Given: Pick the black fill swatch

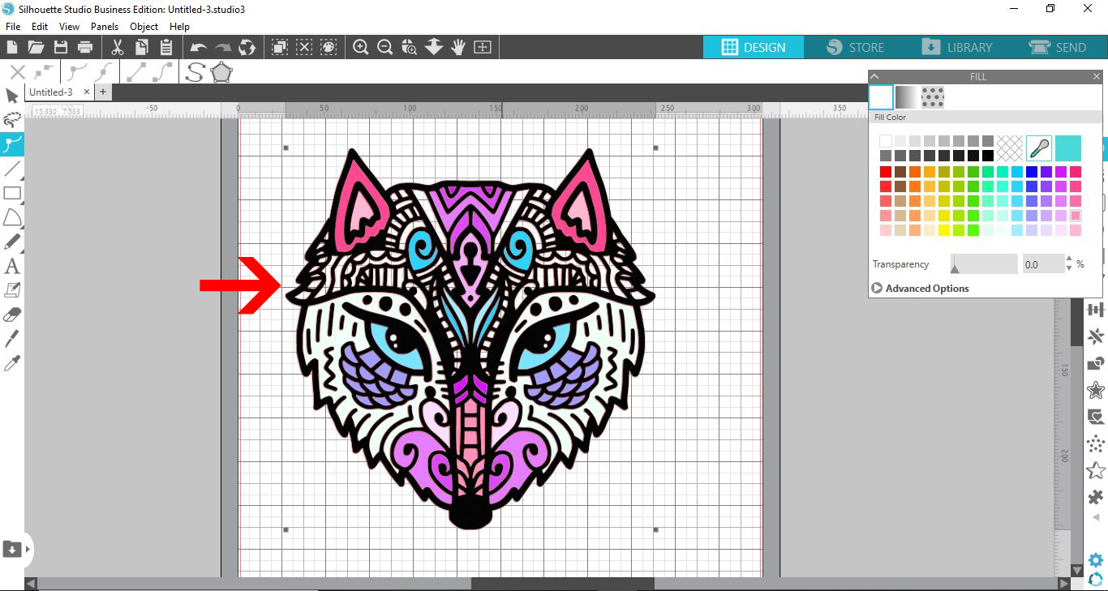Looking at the screenshot, I should click(988, 156).
